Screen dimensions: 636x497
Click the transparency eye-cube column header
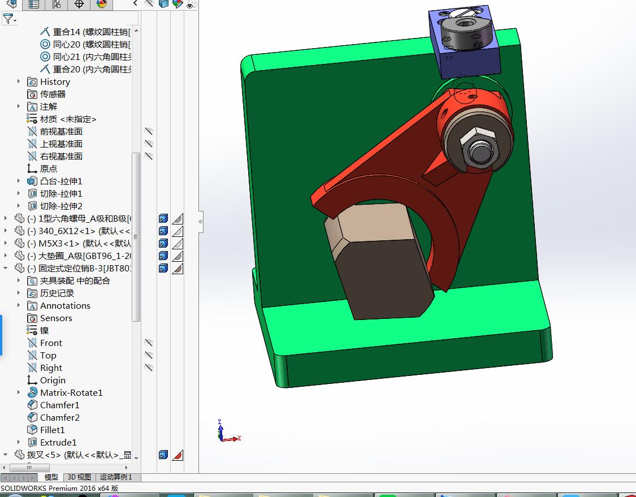coord(190,3)
